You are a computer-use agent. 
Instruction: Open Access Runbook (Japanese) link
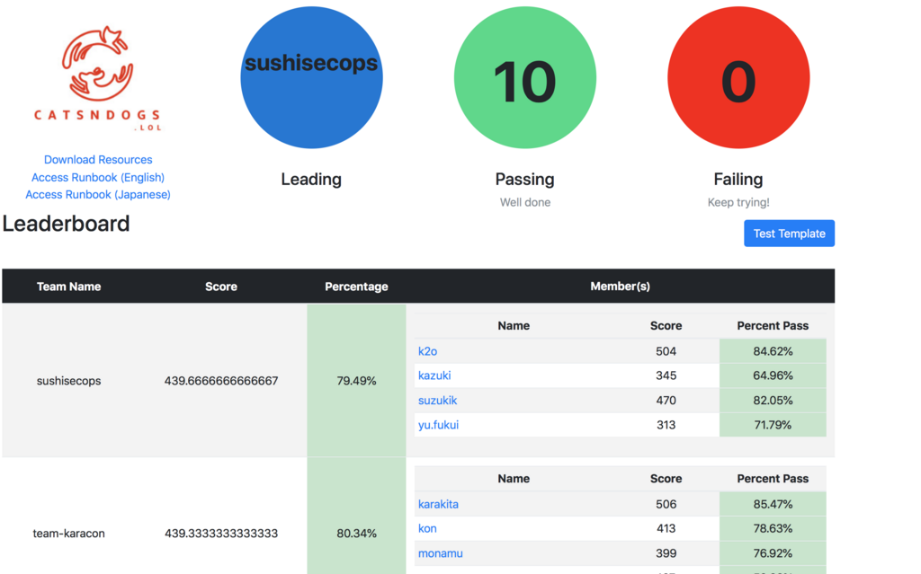98,194
